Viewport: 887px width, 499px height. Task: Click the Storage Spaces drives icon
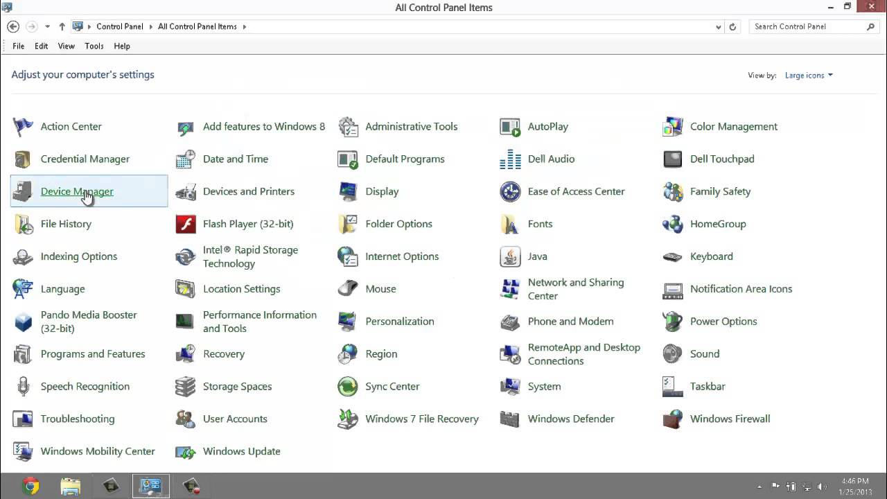coord(185,386)
